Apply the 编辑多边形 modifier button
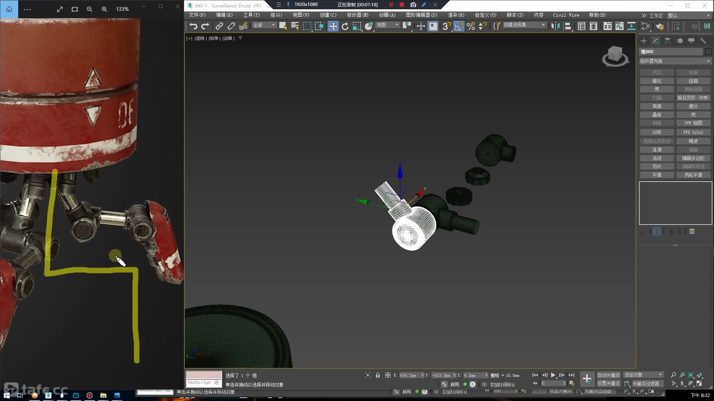 (x=693, y=158)
